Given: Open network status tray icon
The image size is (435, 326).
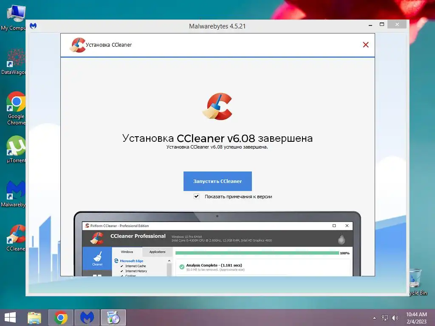Looking at the screenshot, I should 385,318.
